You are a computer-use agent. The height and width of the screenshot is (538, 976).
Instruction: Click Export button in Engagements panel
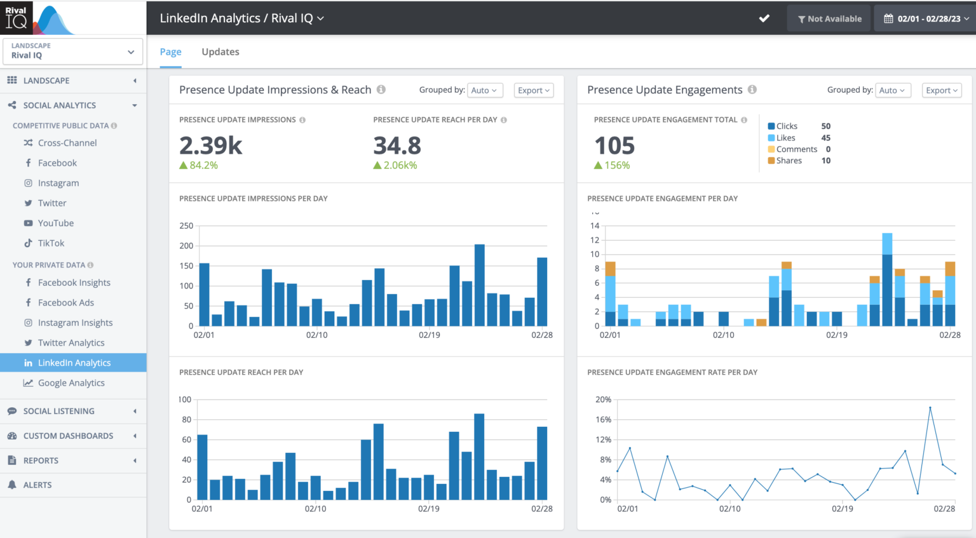click(x=941, y=90)
